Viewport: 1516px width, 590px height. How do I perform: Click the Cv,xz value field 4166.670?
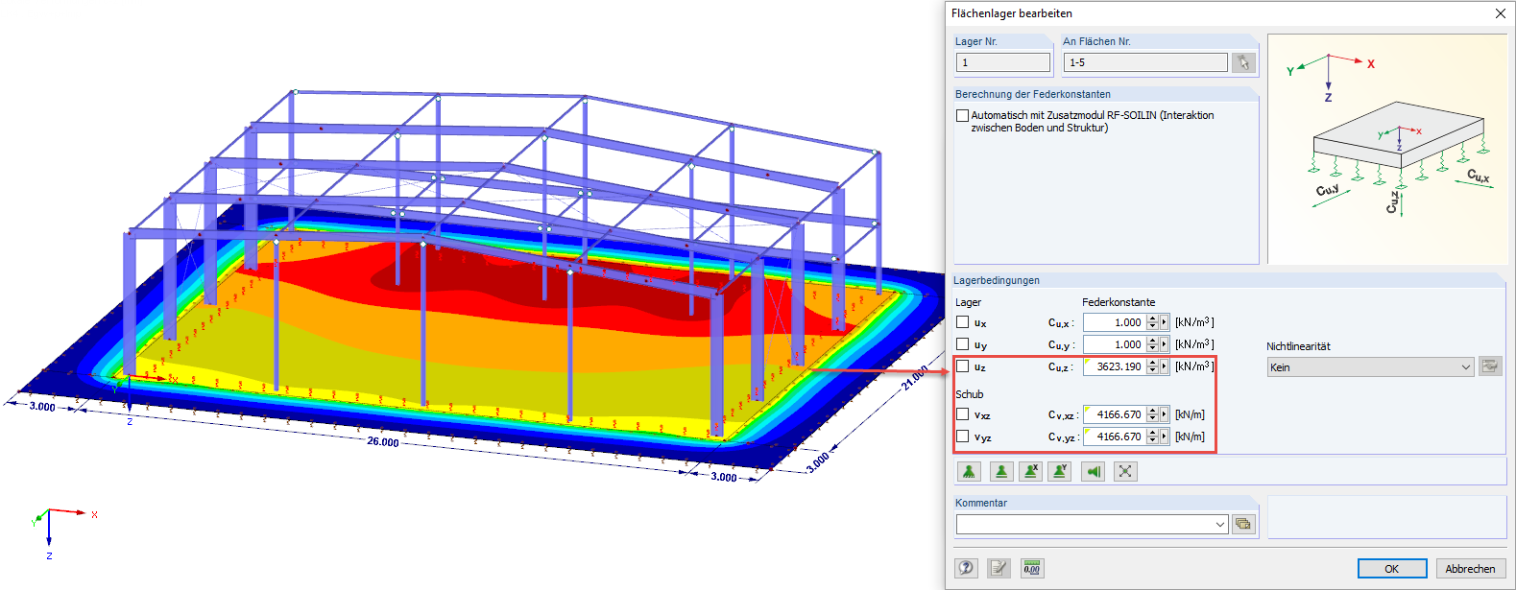pos(1115,414)
